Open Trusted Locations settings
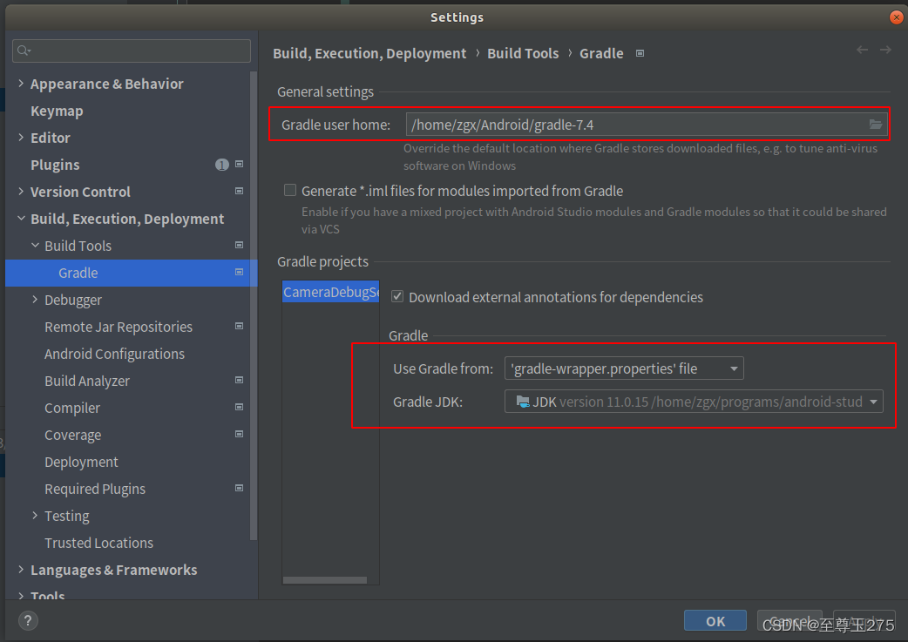Image resolution: width=908 pixels, height=642 pixels. (99, 543)
